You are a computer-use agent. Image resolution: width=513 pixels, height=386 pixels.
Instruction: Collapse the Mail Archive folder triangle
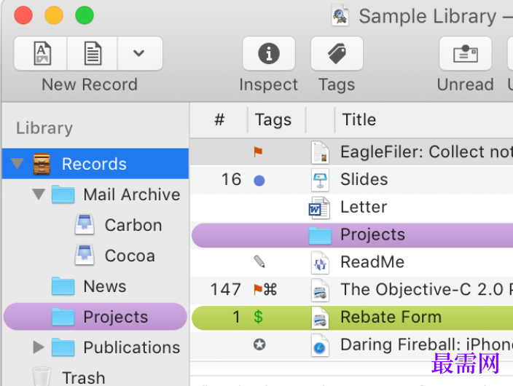[x=39, y=194]
